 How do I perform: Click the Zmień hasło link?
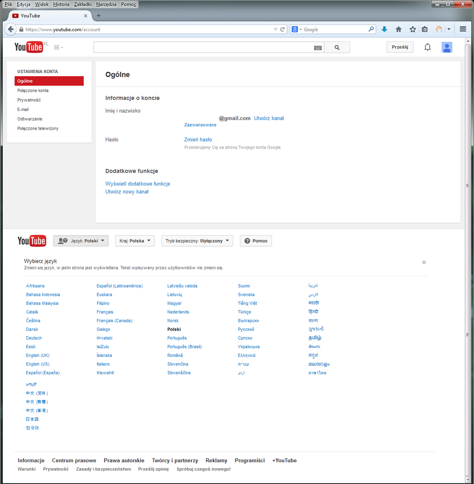[x=198, y=139]
